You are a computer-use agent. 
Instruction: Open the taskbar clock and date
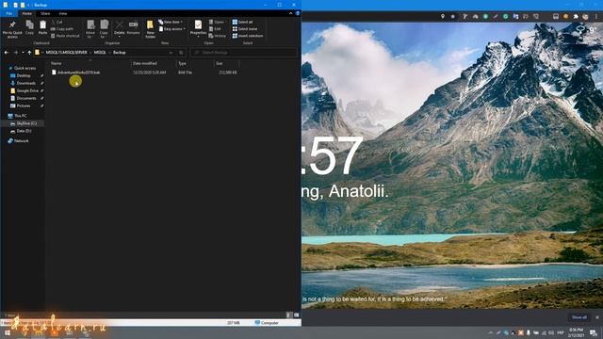pyautogui.click(x=576, y=332)
